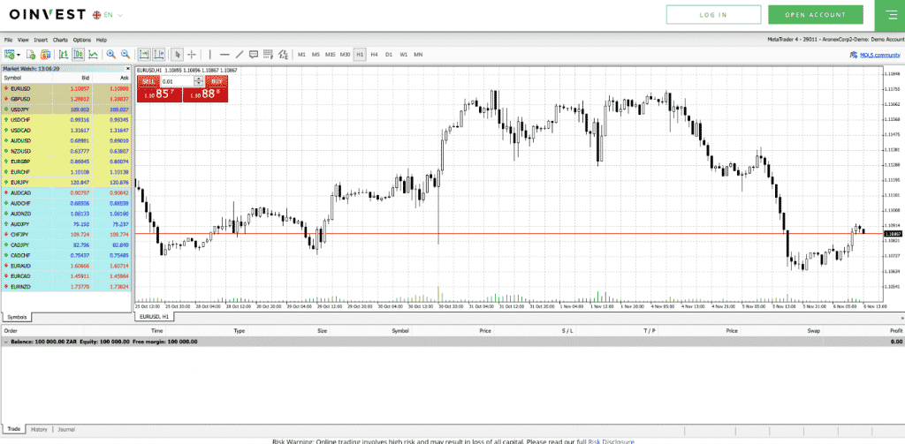
Task: Click the one-click SELL button
Action: [x=148, y=81]
